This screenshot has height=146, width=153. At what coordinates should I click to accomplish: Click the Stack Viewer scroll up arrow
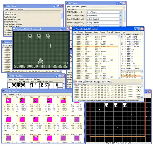142,71
